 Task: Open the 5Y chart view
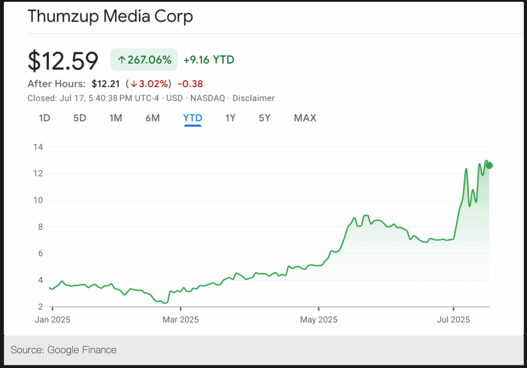point(265,118)
